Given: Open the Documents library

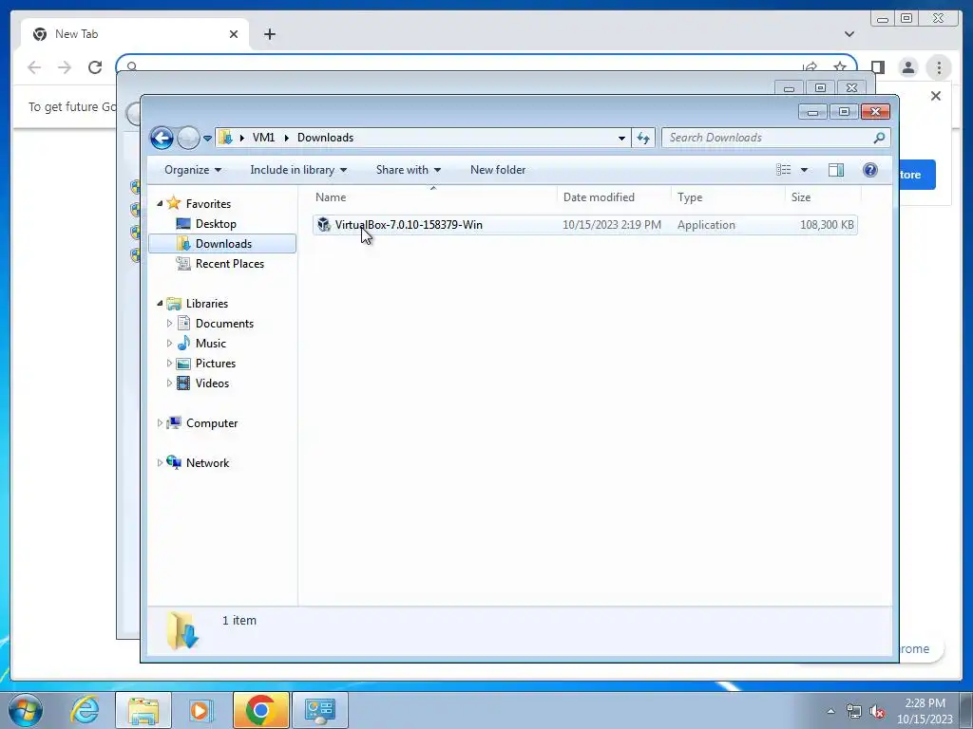Looking at the screenshot, I should click(224, 323).
